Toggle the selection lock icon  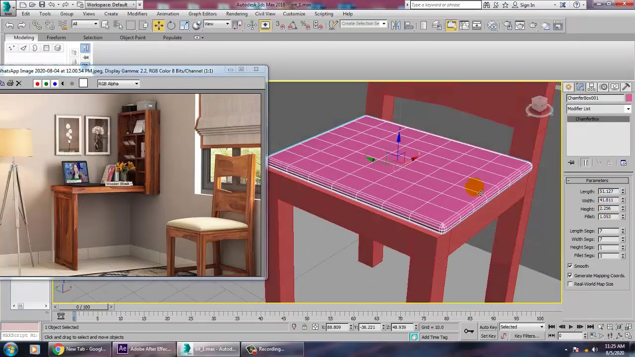coord(305,327)
